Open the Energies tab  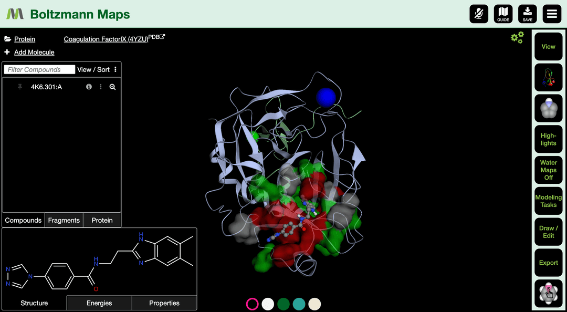[x=99, y=303]
